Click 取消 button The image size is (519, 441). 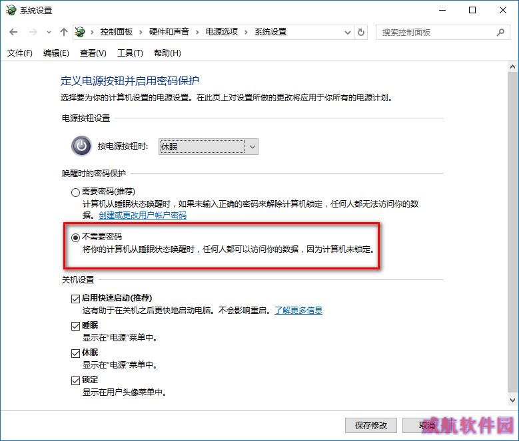[428, 425]
